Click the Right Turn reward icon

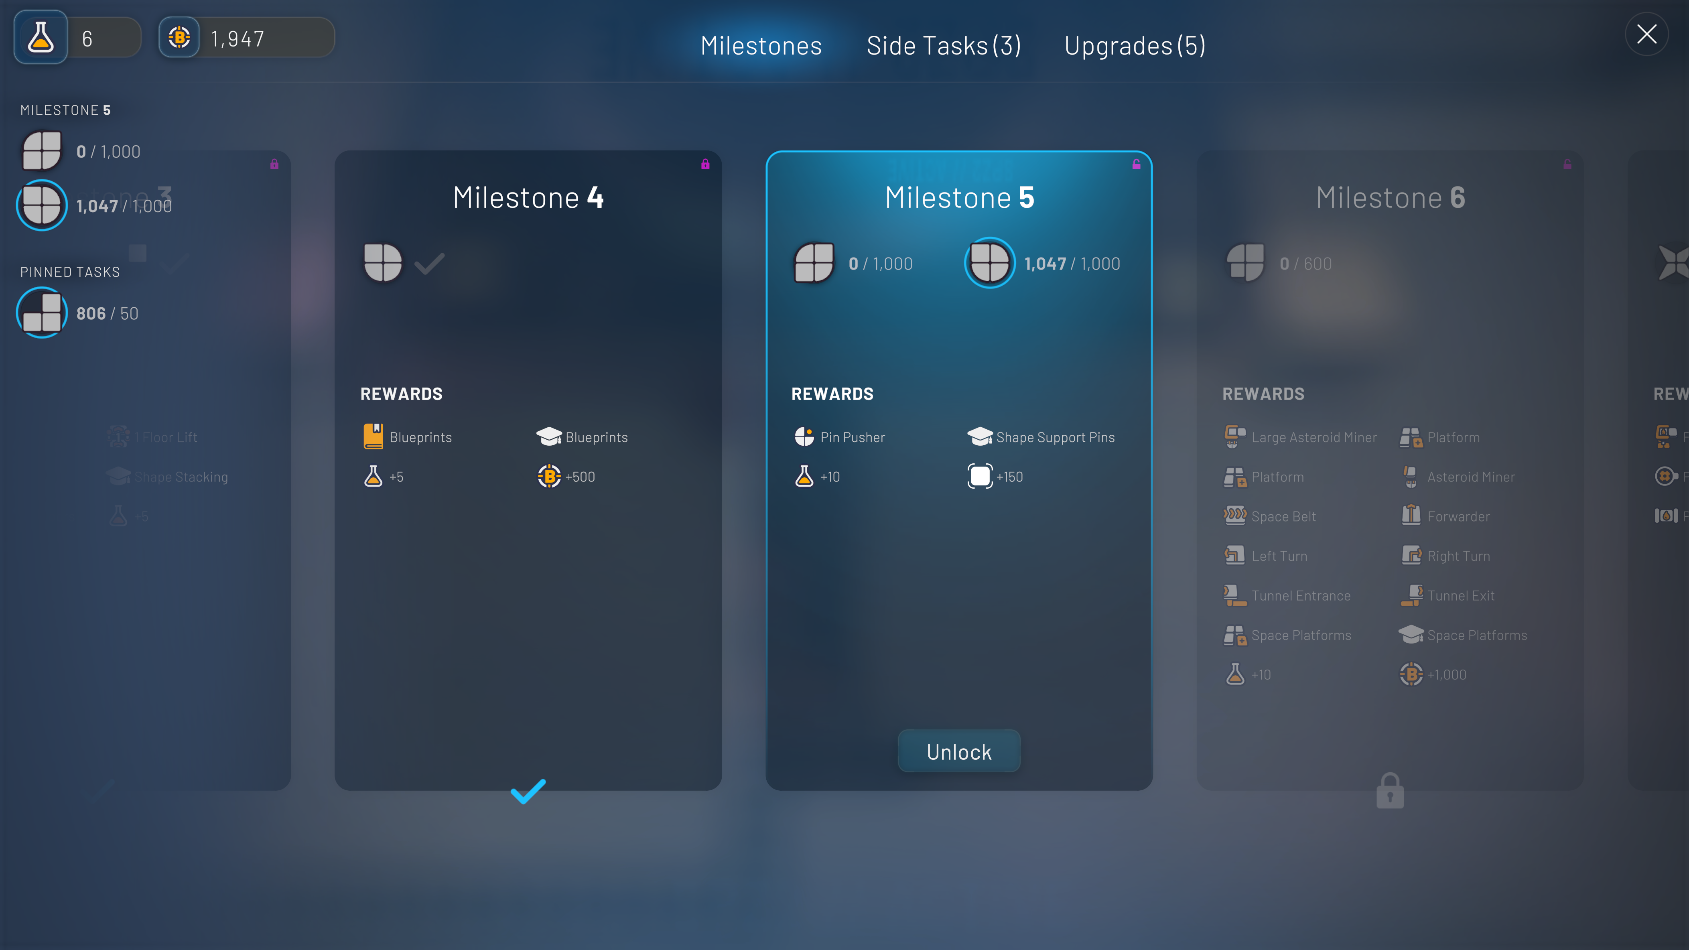click(x=1411, y=555)
